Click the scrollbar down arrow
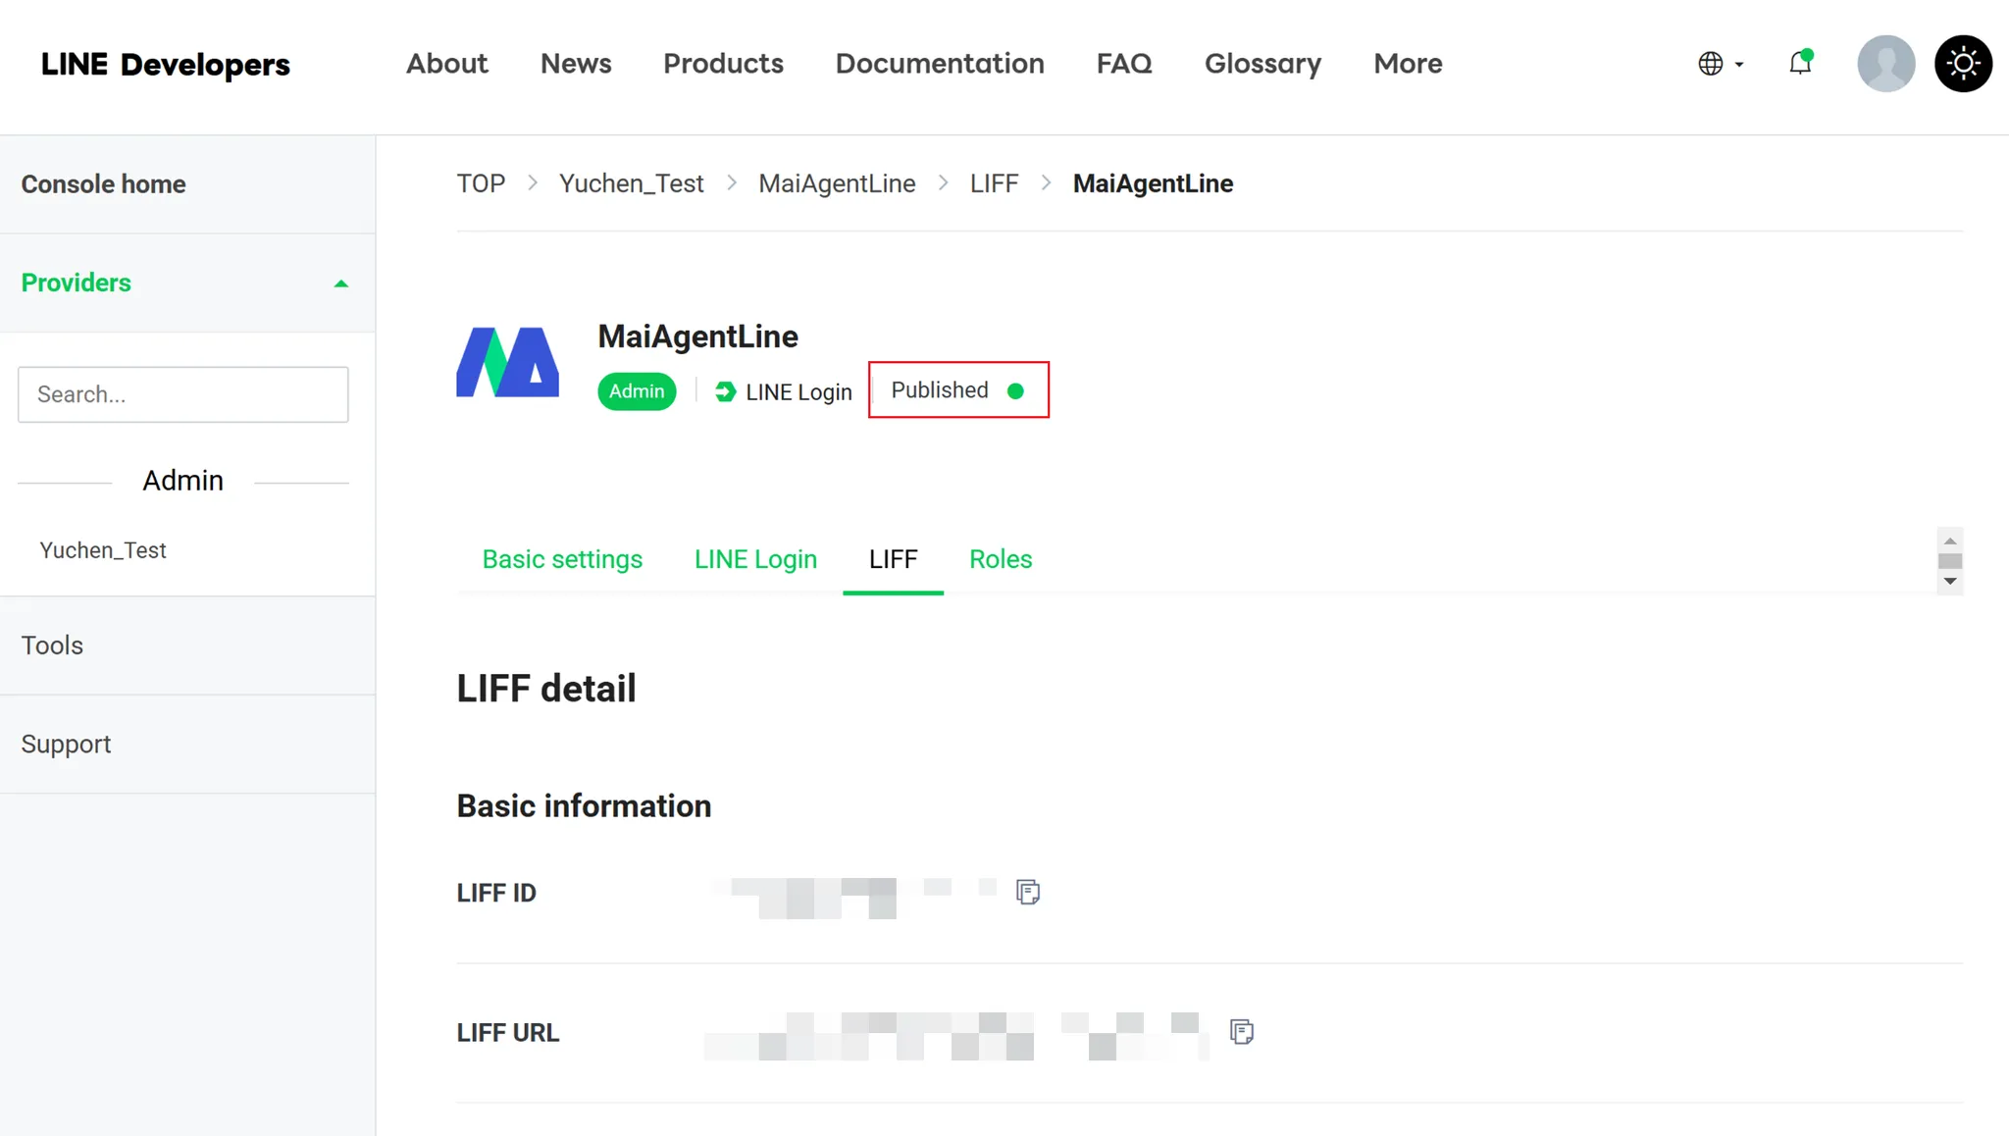Screen dimensions: 2009x1136 click(x=1950, y=582)
